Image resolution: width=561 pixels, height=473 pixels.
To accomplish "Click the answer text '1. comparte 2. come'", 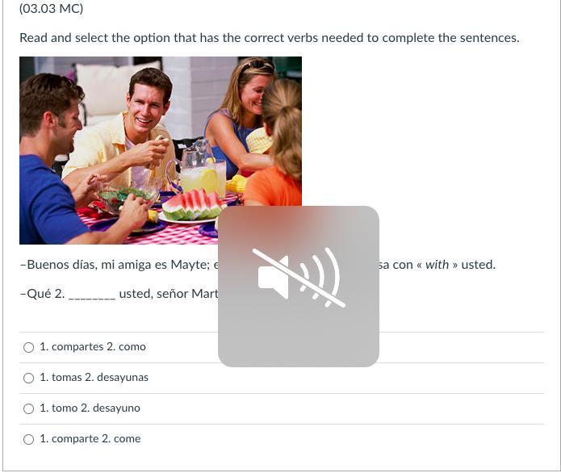I will (90, 439).
